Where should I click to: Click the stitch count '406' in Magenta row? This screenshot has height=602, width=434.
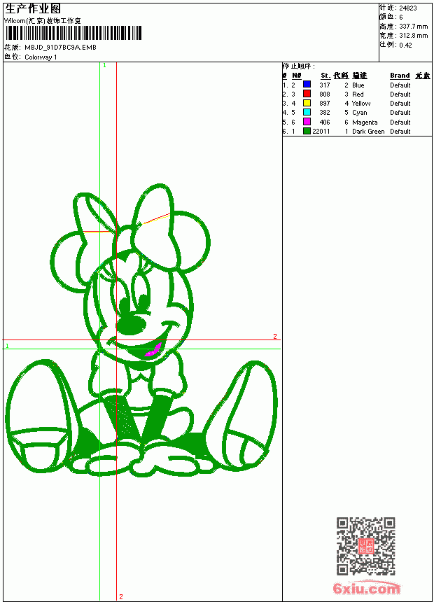pyautogui.click(x=325, y=122)
